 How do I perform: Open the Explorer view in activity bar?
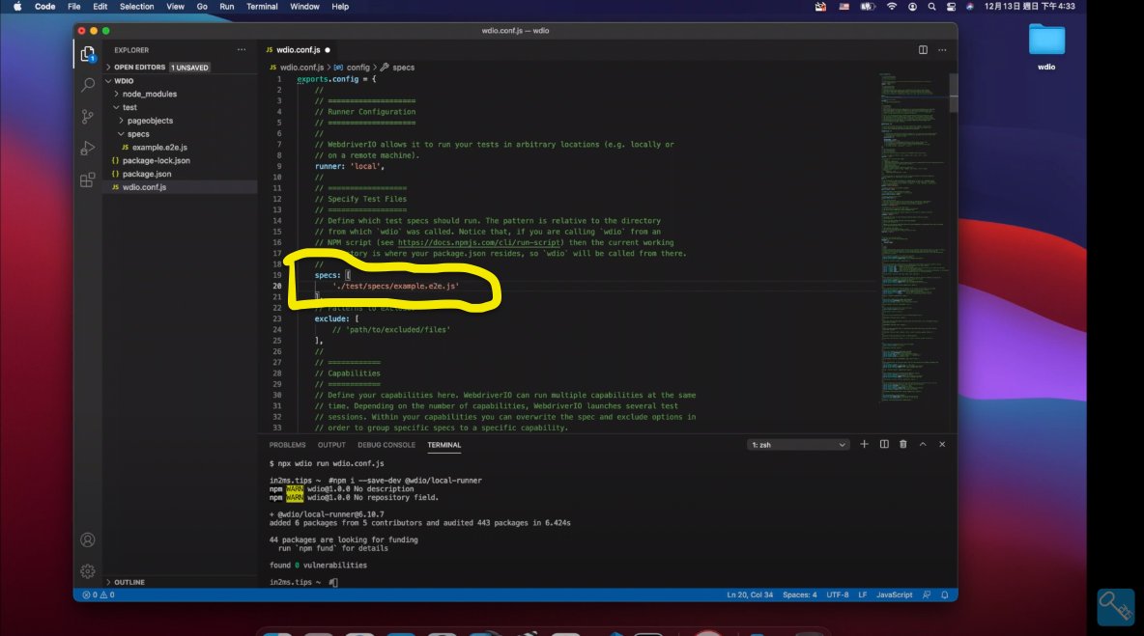pos(88,54)
